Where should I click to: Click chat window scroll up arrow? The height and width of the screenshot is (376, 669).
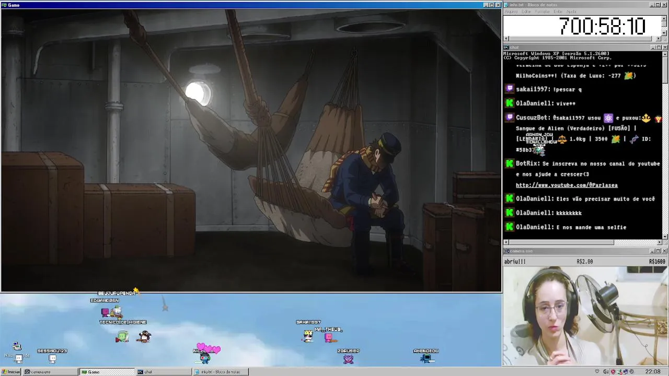point(665,54)
